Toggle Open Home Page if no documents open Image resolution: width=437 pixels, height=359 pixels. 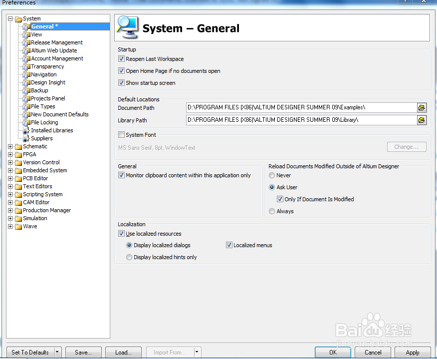pyautogui.click(x=121, y=71)
